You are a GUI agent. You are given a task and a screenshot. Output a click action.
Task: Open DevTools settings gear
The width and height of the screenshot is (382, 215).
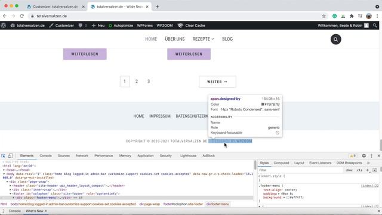(x=363, y=156)
